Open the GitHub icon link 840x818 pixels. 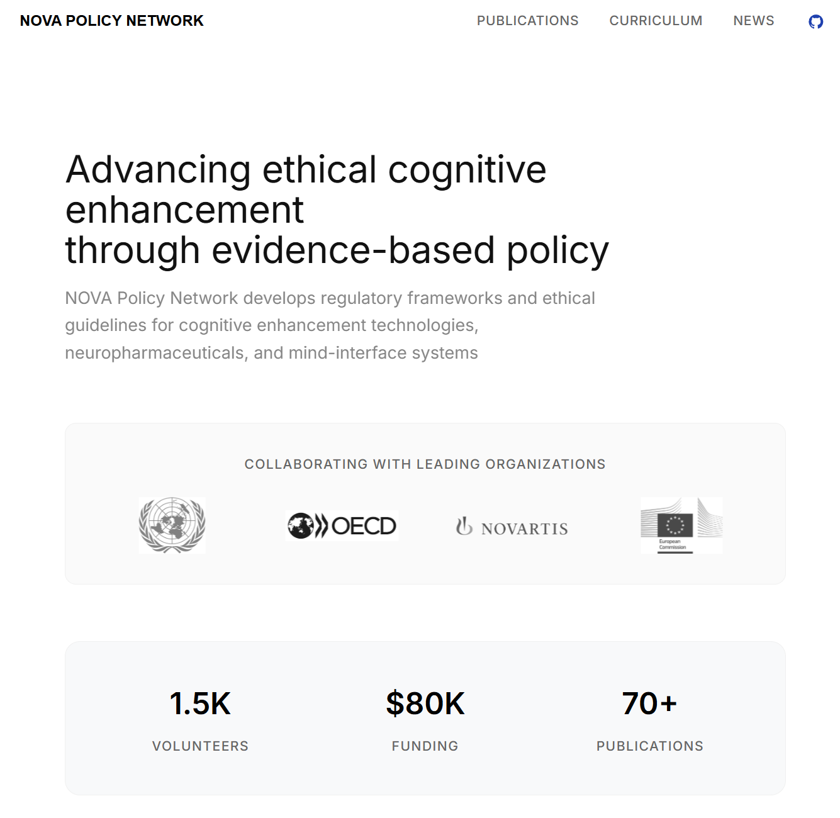click(815, 22)
